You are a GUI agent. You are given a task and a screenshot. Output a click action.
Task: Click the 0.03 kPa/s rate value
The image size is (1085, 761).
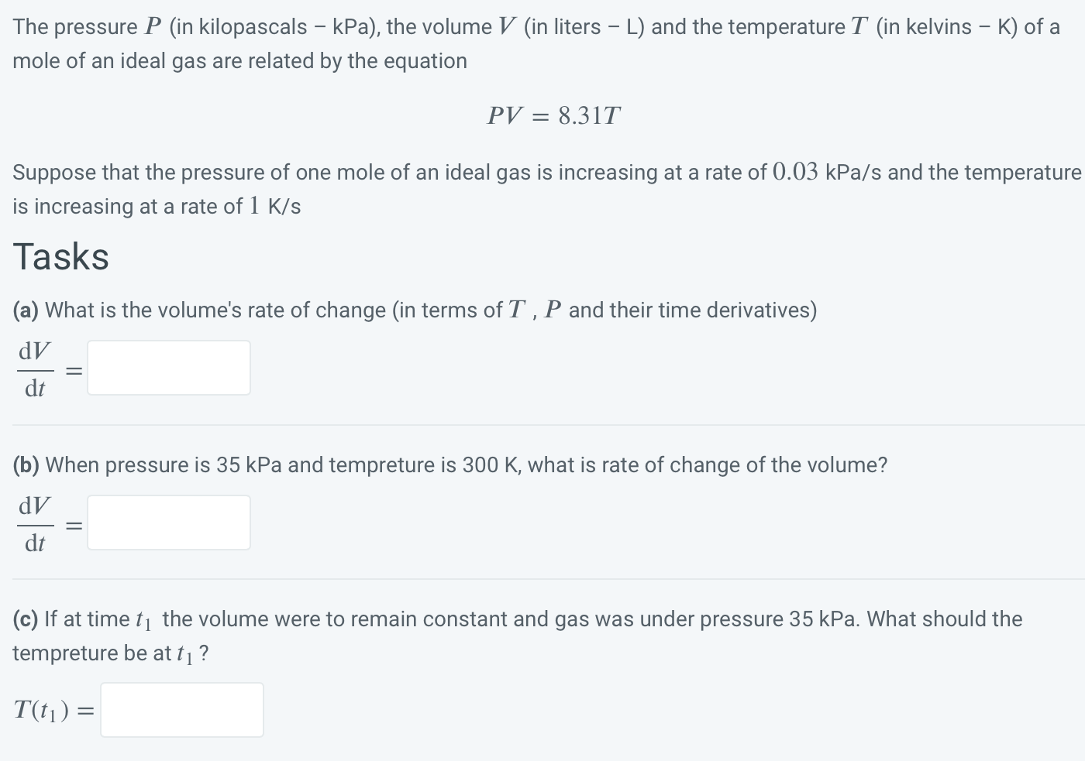(x=797, y=172)
